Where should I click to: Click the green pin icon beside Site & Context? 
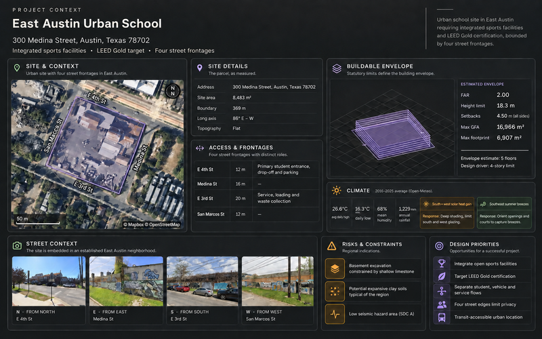coord(16,68)
